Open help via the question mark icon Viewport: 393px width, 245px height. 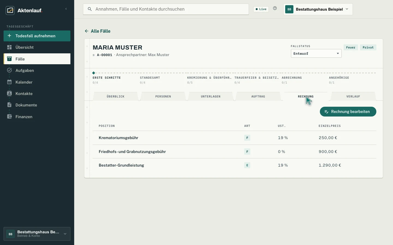click(275, 8)
